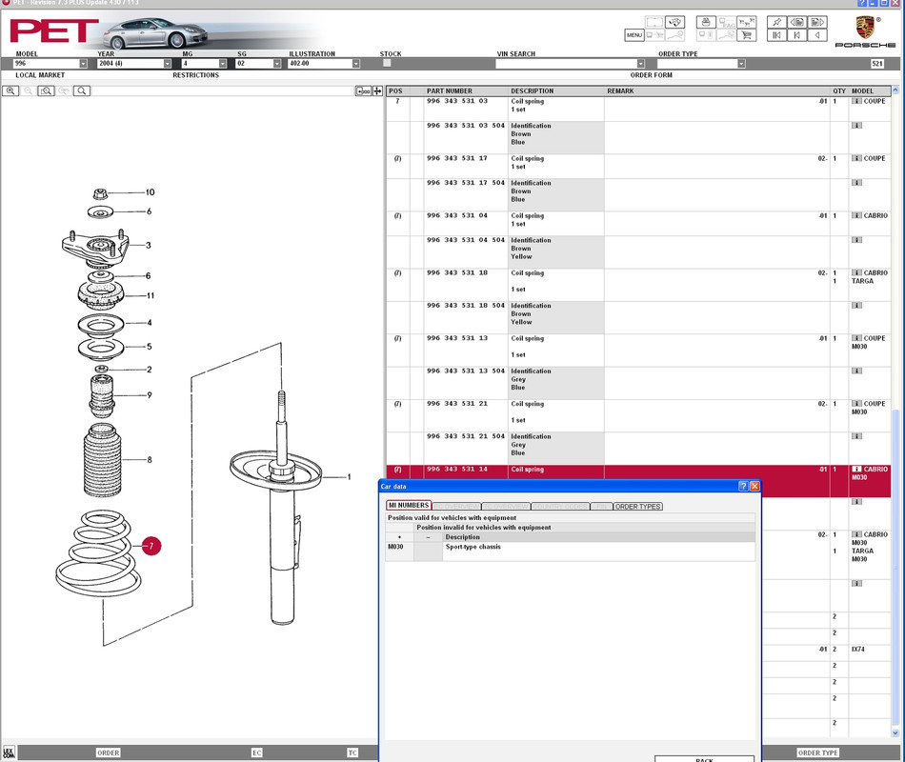Click in the VIN SEARCH input field
905x762 pixels.
566,64
